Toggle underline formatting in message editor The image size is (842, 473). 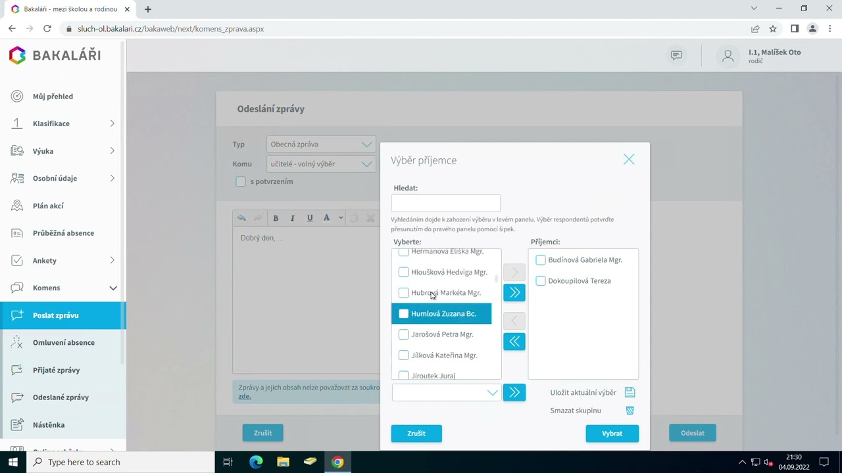point(310,218)
